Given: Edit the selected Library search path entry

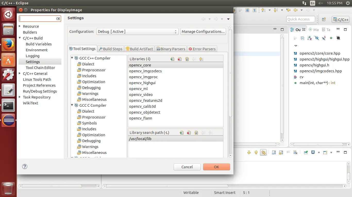Looking at the screenshot, I should coord(196,133).
